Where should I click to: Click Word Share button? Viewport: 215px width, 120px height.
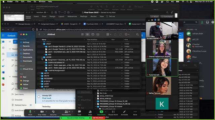(155, 17)
